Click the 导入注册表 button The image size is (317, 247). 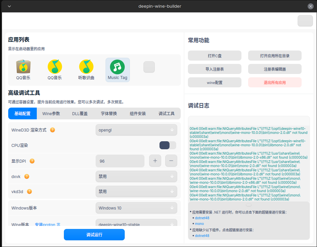coord(215,69)
